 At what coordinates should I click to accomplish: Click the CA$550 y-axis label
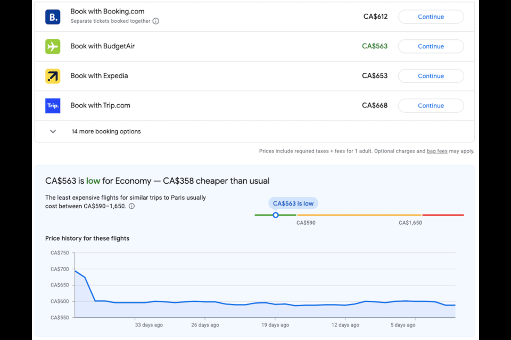point(60,318)
